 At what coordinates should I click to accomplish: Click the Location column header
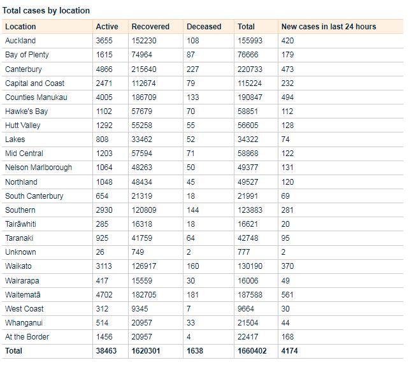[x=20, y=27]
